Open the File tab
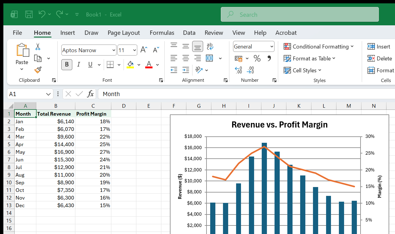Viewport: 395px width, 234px height. point(17,33)
